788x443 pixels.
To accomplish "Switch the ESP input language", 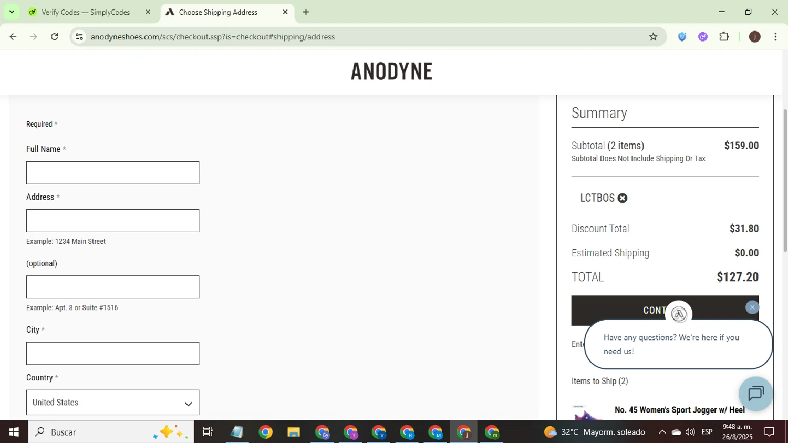I will [x=707, y=432].
